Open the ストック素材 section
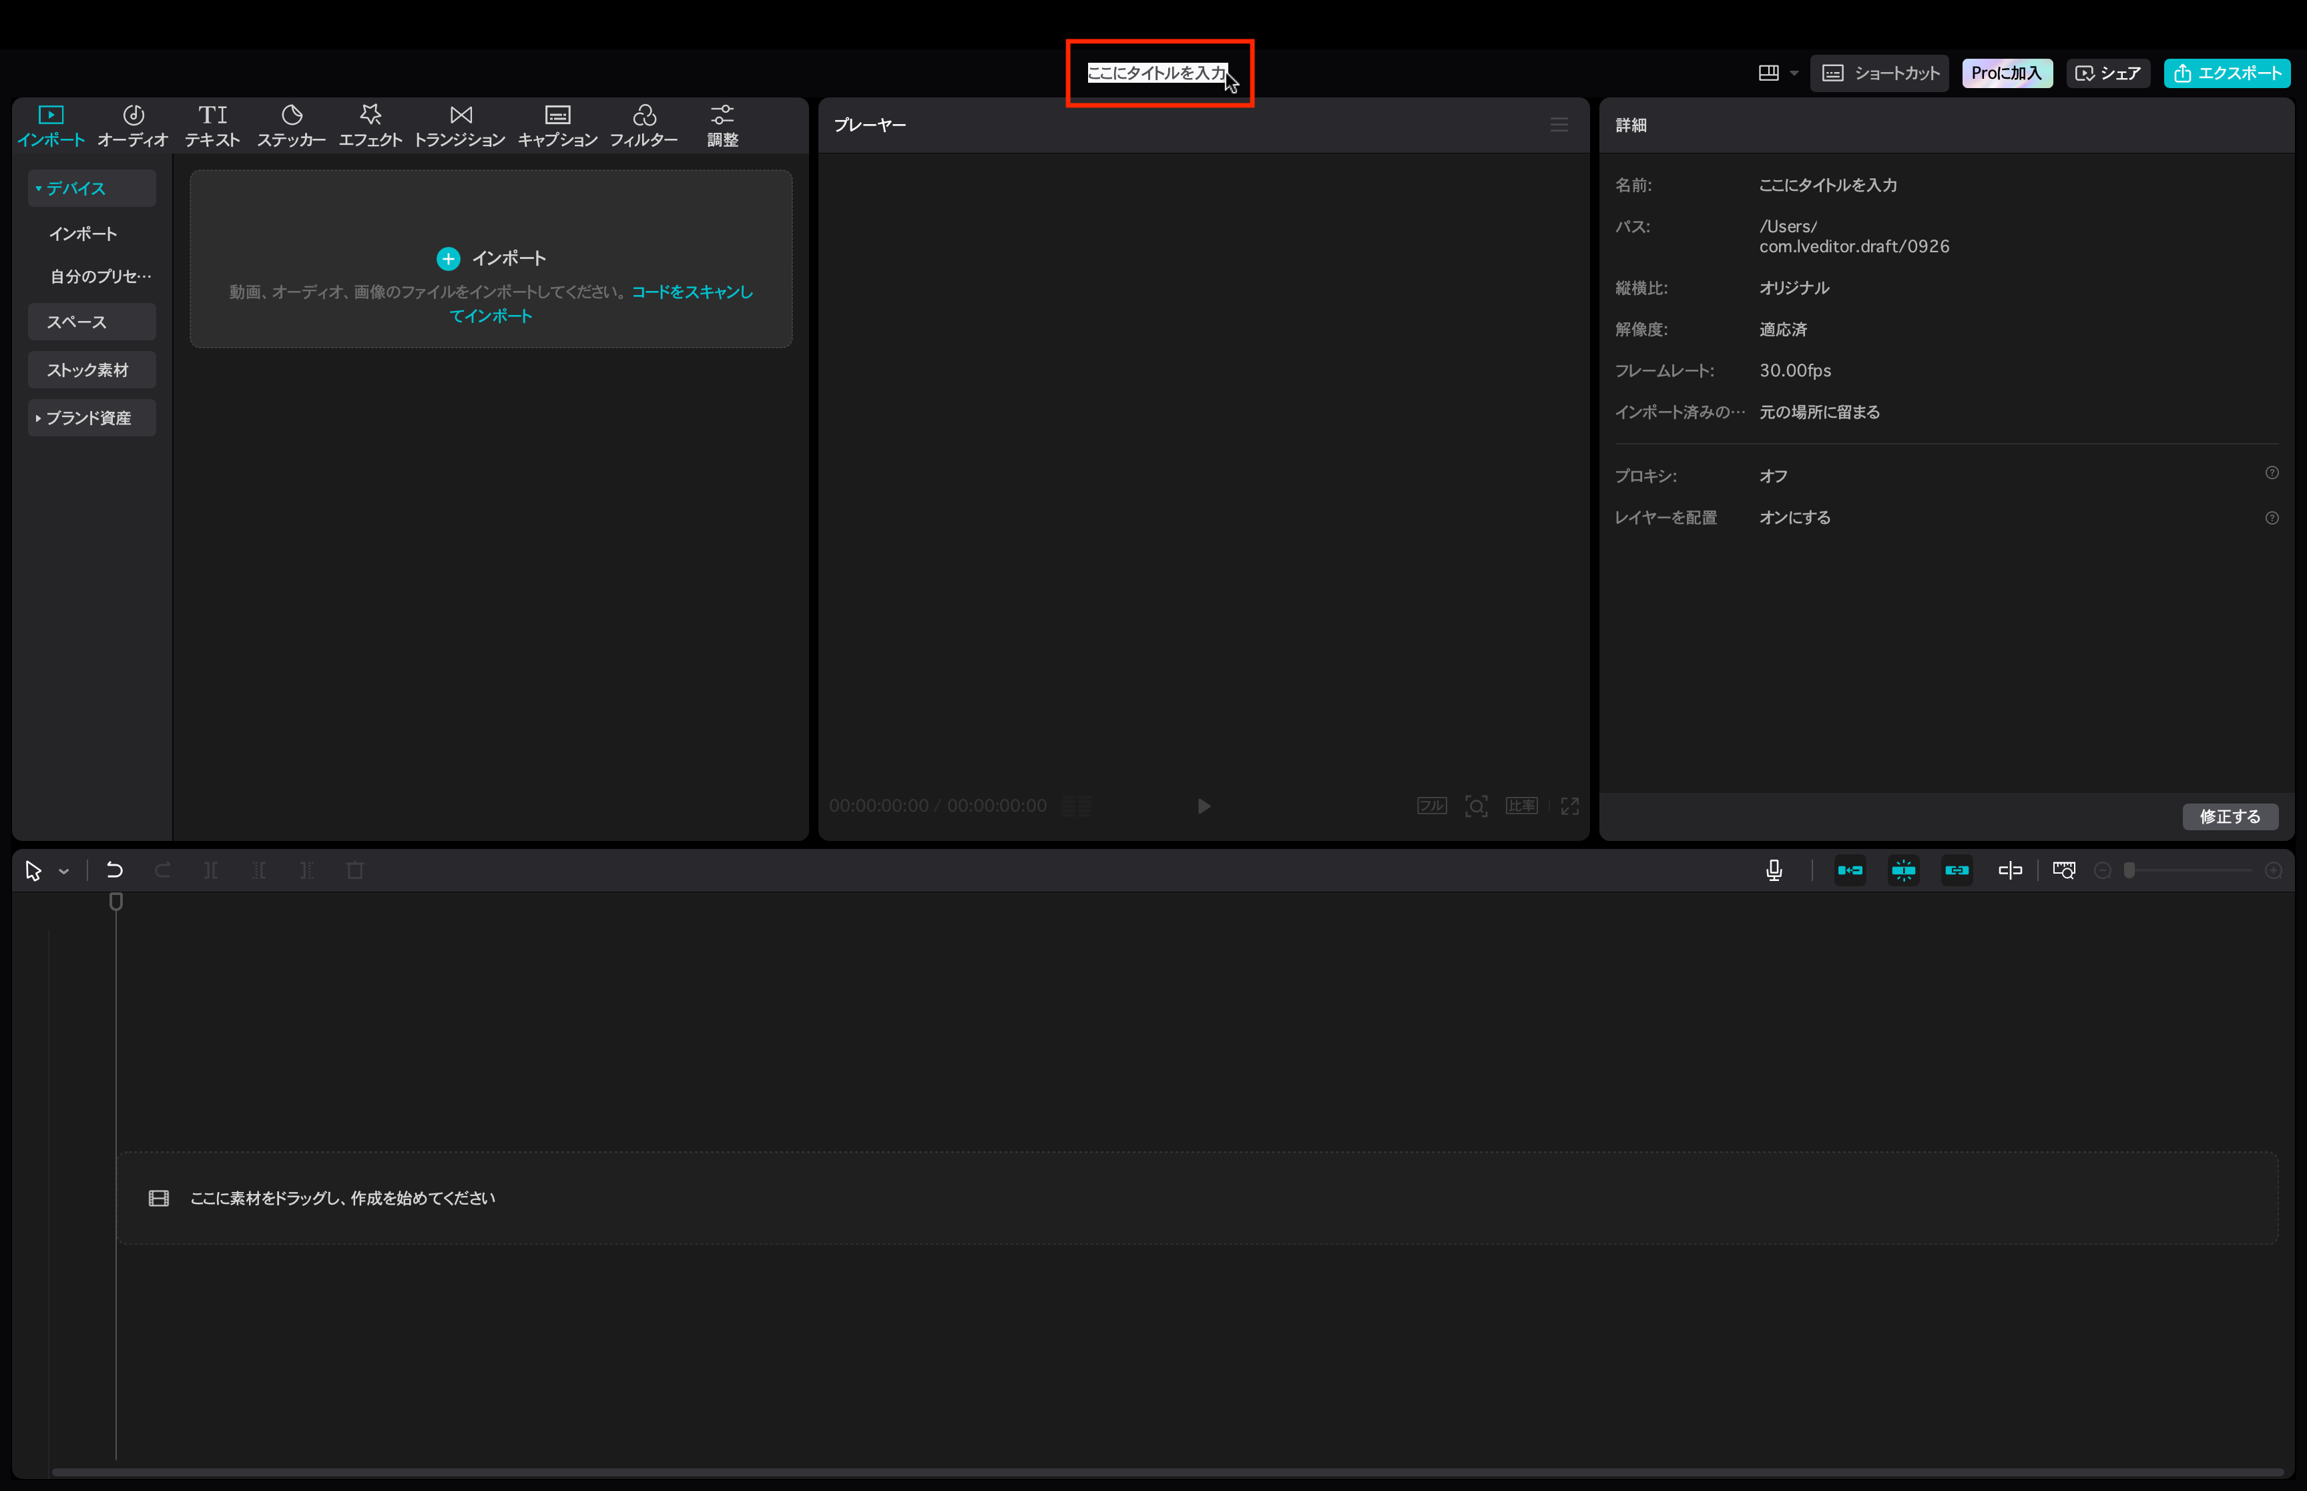 tap(92, 370)
